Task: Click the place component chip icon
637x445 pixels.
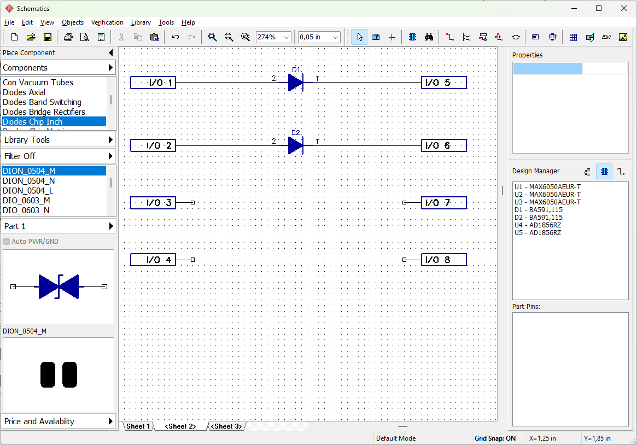Action: (x=412, y=37)
